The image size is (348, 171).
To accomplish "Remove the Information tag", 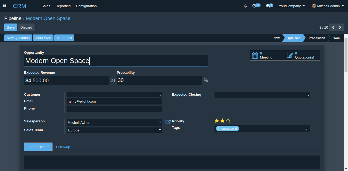I will [236, 129].
